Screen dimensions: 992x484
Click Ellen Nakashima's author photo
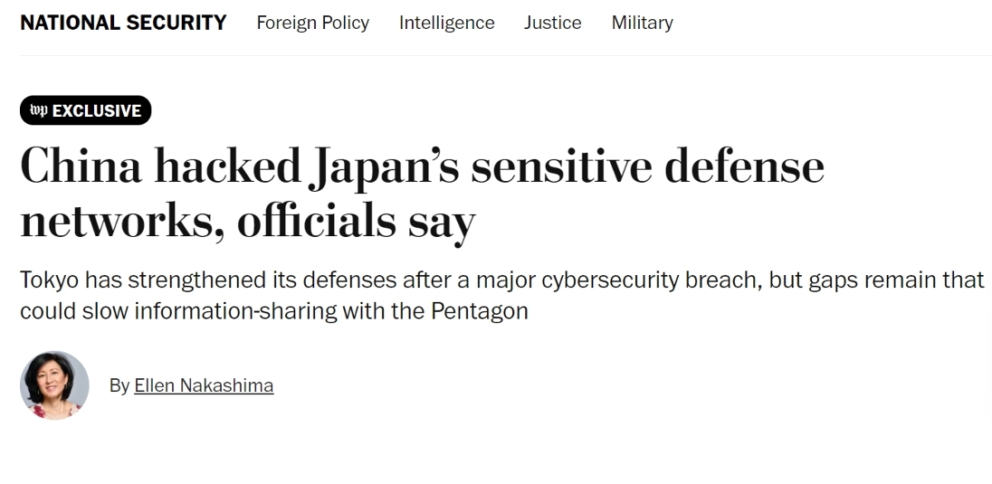click(x=54, y=385)
